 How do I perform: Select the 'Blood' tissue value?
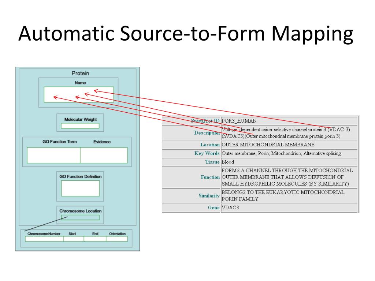click(x=228, y=162)
